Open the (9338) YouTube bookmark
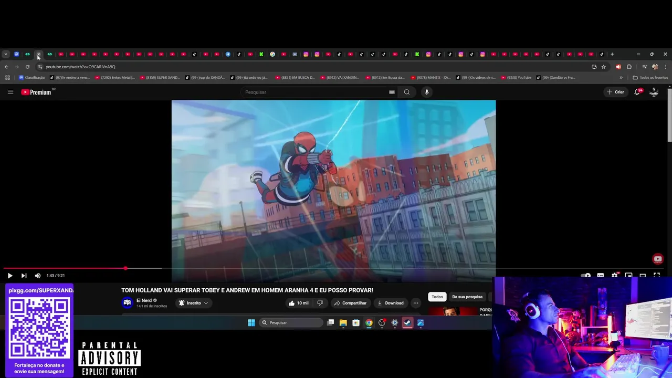Image resolution: width=672 pixels, height=378 pixels. pyautogui.click(x=516, y=78)
